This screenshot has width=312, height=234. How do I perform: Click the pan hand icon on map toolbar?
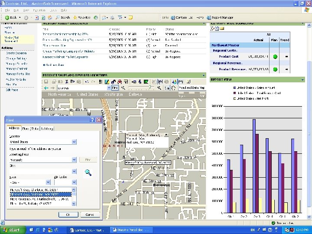click(173, 88)
